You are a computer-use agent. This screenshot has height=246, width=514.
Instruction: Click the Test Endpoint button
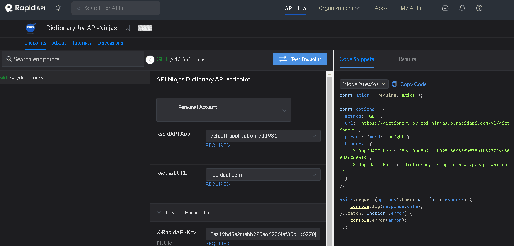(x=300, y=59)
